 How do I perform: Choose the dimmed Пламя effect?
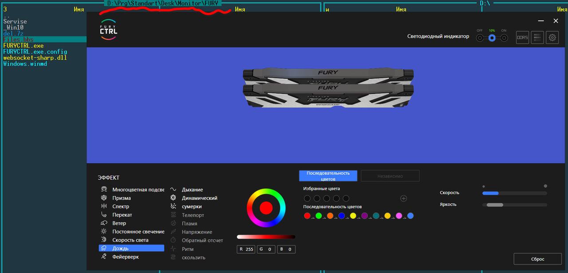pyautogui.click(x=184, y=223)
